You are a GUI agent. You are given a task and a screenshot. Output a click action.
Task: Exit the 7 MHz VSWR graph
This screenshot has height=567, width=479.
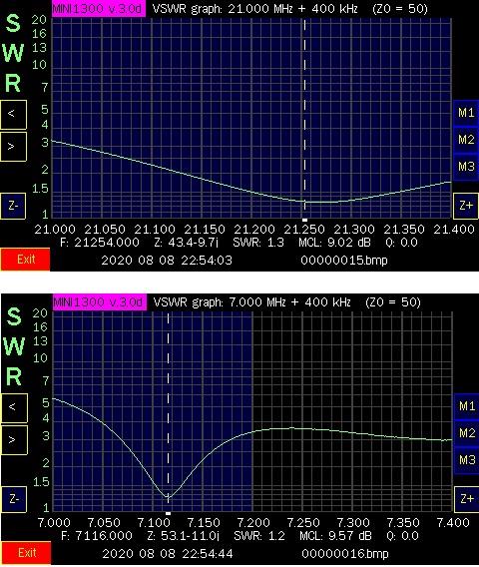[x=26, y=553]
